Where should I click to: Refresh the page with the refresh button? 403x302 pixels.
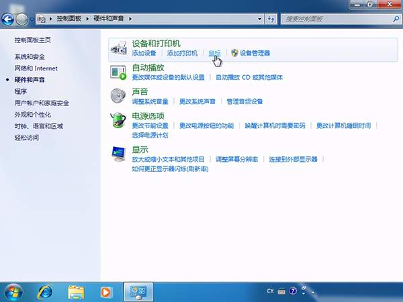pyautogui.click(x=271, y=19)
